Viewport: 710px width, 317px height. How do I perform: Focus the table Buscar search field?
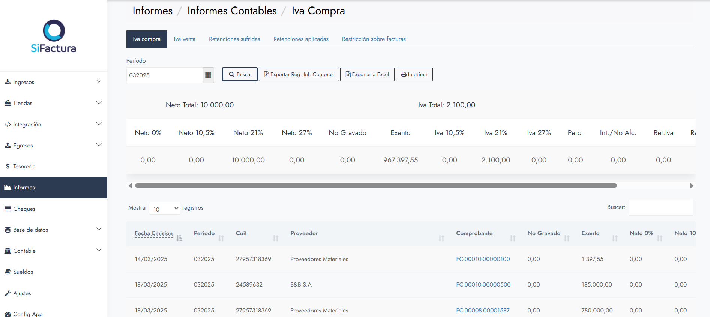660,208
